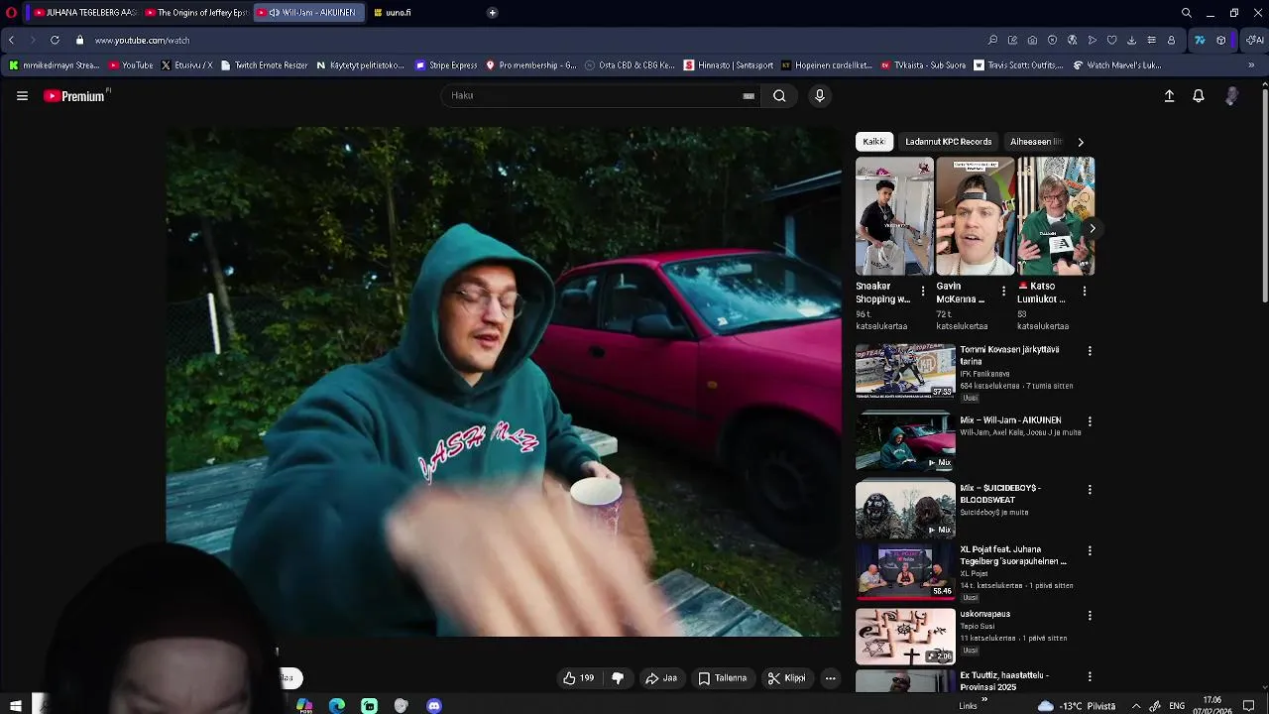1269x714 pixels.
Task: Open the account avatar menu
Action: coord(1231,96)
